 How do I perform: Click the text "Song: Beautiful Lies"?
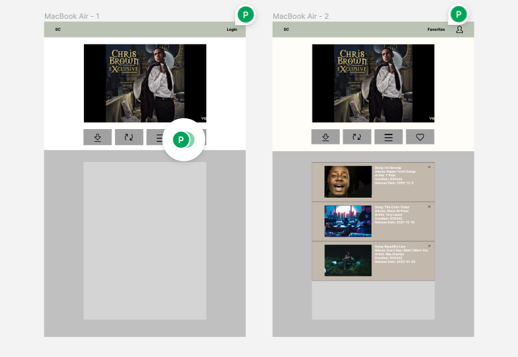tap(390, 247)
